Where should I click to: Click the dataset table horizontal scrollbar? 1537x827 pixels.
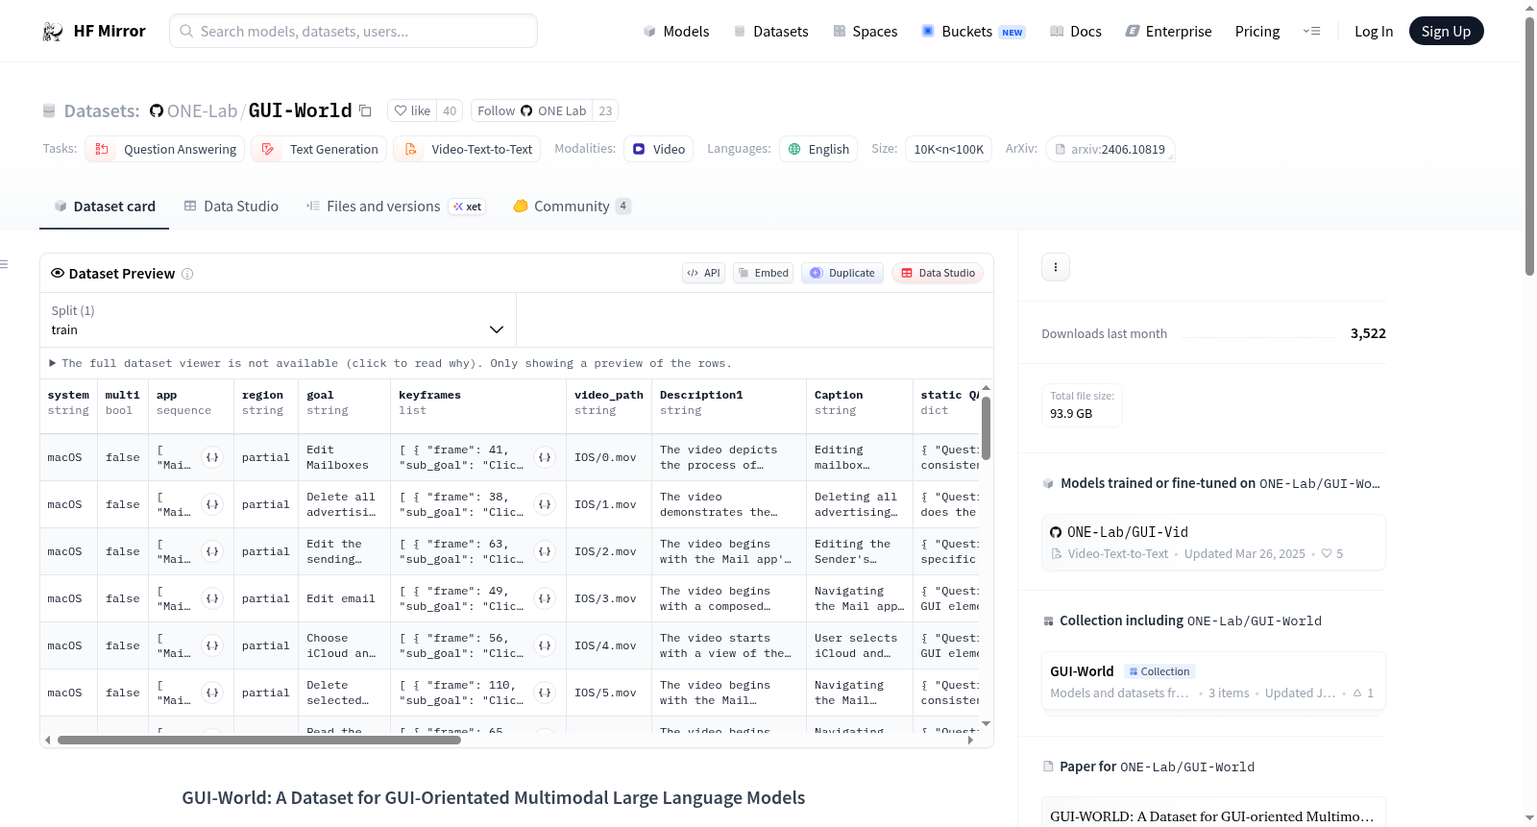pyautogui.click(x=259, y=741)
